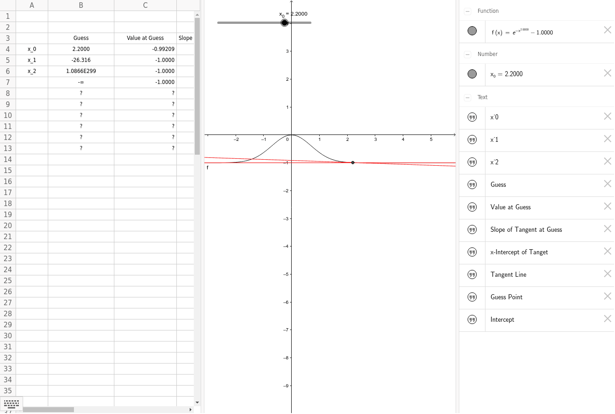
Task: Toggle visibility of function f(x)
Action: [472, 31]
